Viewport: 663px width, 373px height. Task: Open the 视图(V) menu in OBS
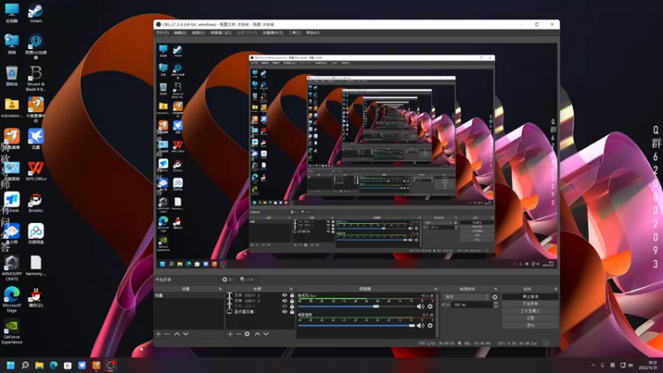point(198,33)
